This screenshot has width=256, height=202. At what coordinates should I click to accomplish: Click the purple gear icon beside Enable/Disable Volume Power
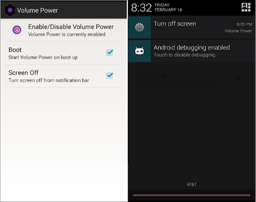click(x=17, y=30)
